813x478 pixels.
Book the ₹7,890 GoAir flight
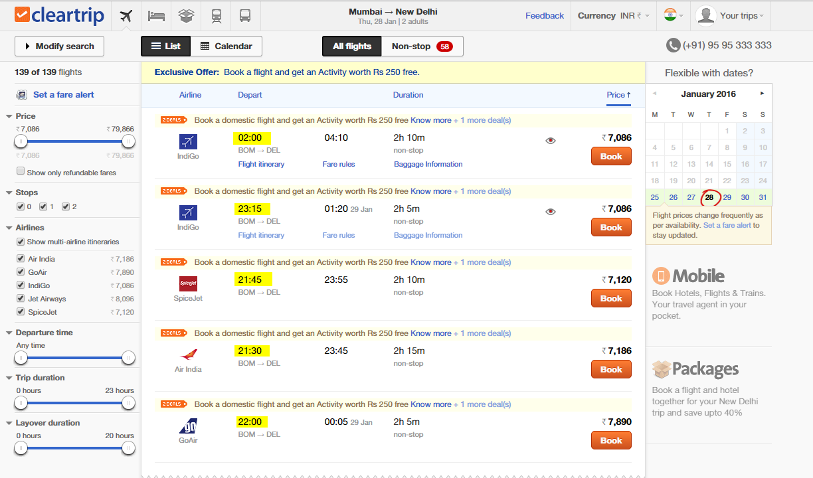[x=611, y=440]
